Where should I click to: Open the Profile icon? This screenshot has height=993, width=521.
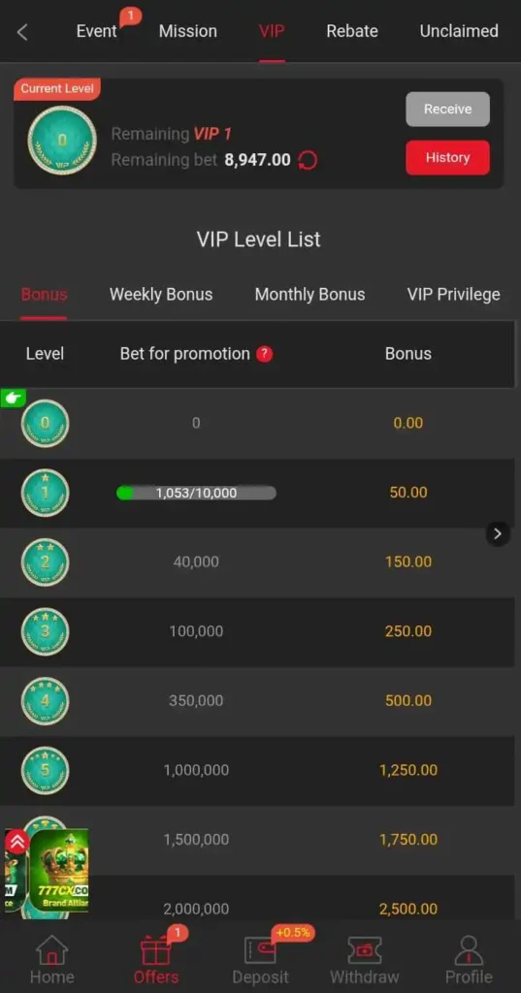469,950
